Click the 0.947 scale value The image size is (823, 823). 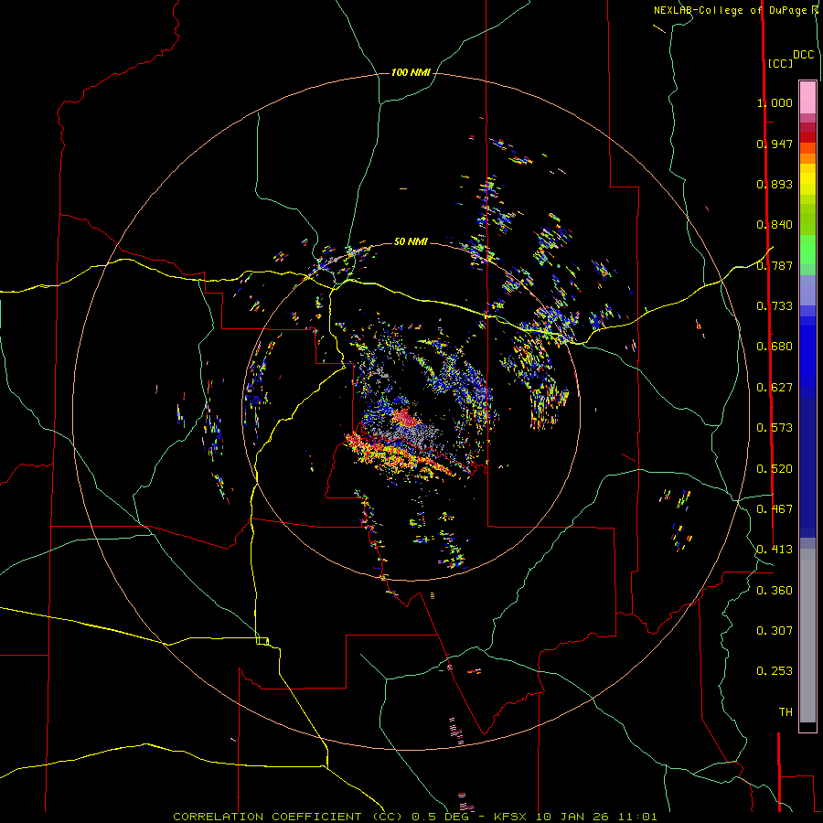775,144
